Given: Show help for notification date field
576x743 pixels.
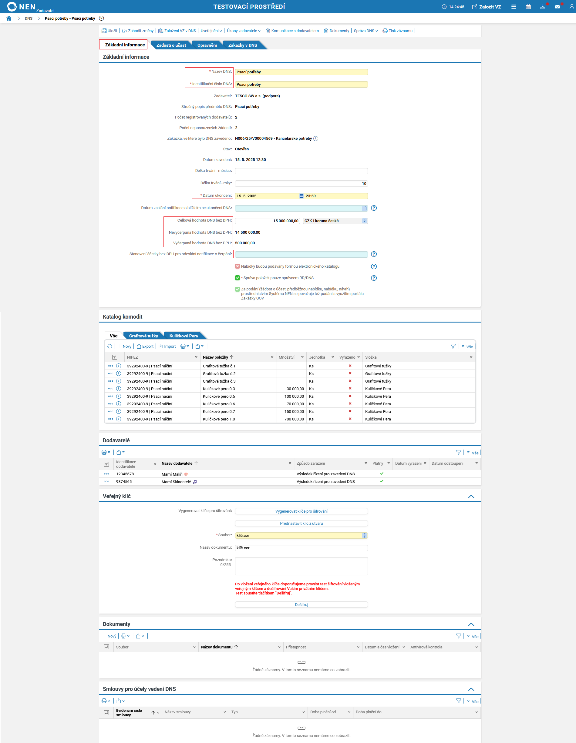Looking at the screenshot, I should 373,208.
